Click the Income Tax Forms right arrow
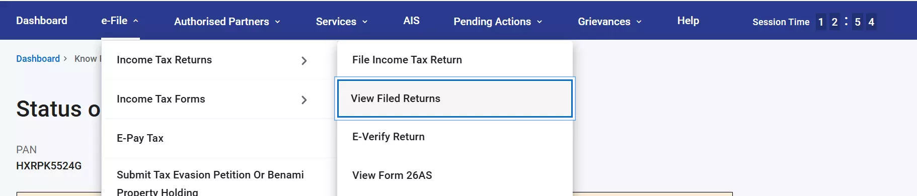This screenshot has width=917, height=196. click(304, 100)
